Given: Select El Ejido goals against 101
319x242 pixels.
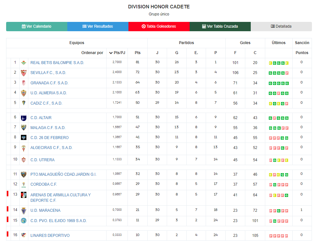Looking at the screenshot, I should click(255, 221).
